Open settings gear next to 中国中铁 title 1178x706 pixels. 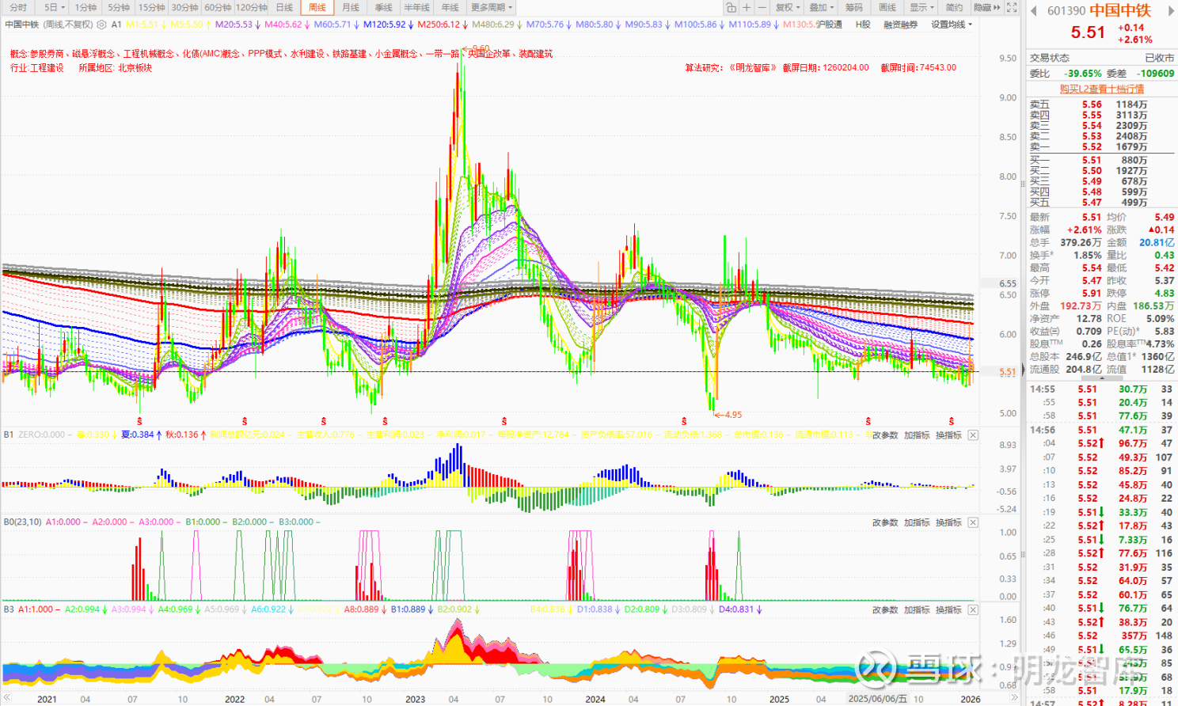(x=101, y=25)
